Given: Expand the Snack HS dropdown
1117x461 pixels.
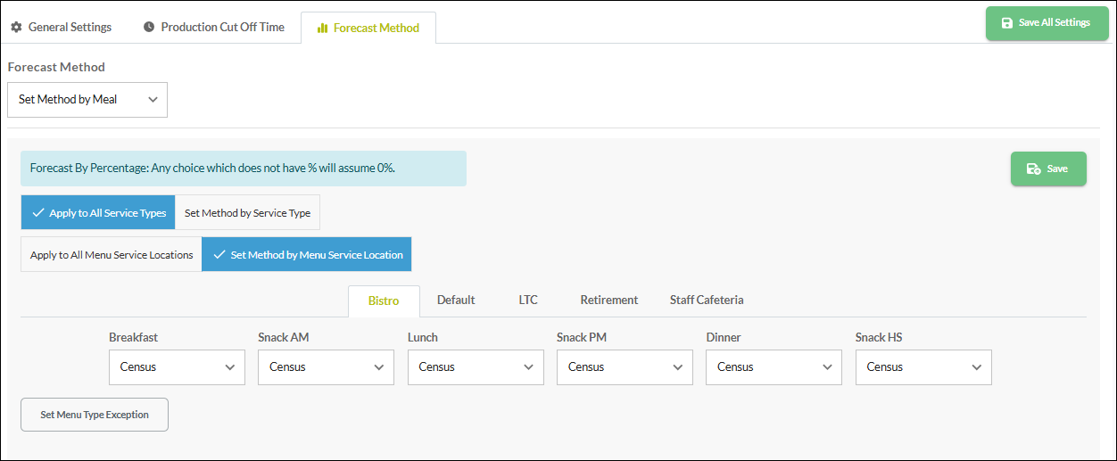Looking at the screenshot, I should click(923, 367).
